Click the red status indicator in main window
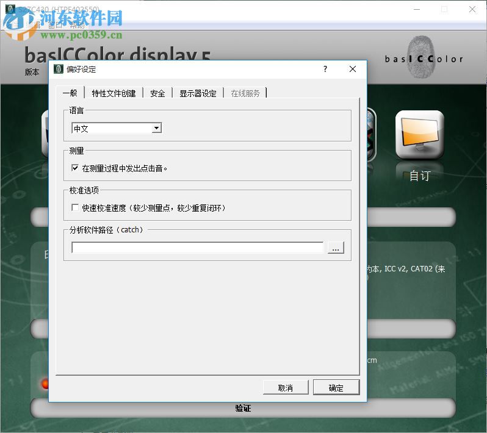Image resolution: width=487 pixels, height=433 pixels. click(x=45, y=384)
